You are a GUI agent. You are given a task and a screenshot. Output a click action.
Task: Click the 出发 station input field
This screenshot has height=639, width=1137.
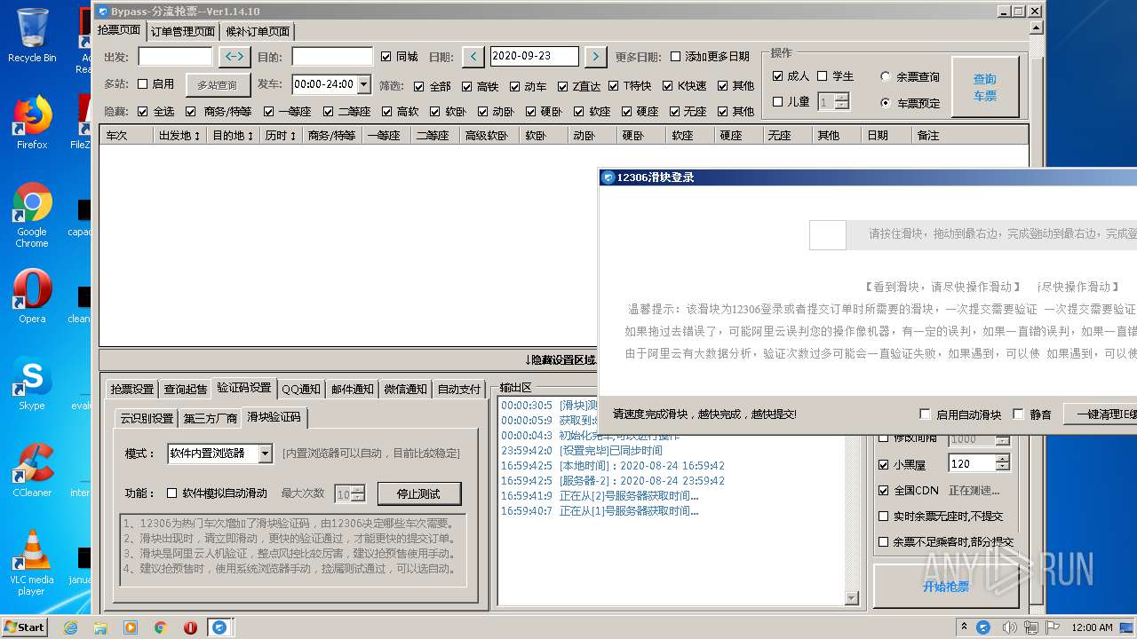point(175,56)
